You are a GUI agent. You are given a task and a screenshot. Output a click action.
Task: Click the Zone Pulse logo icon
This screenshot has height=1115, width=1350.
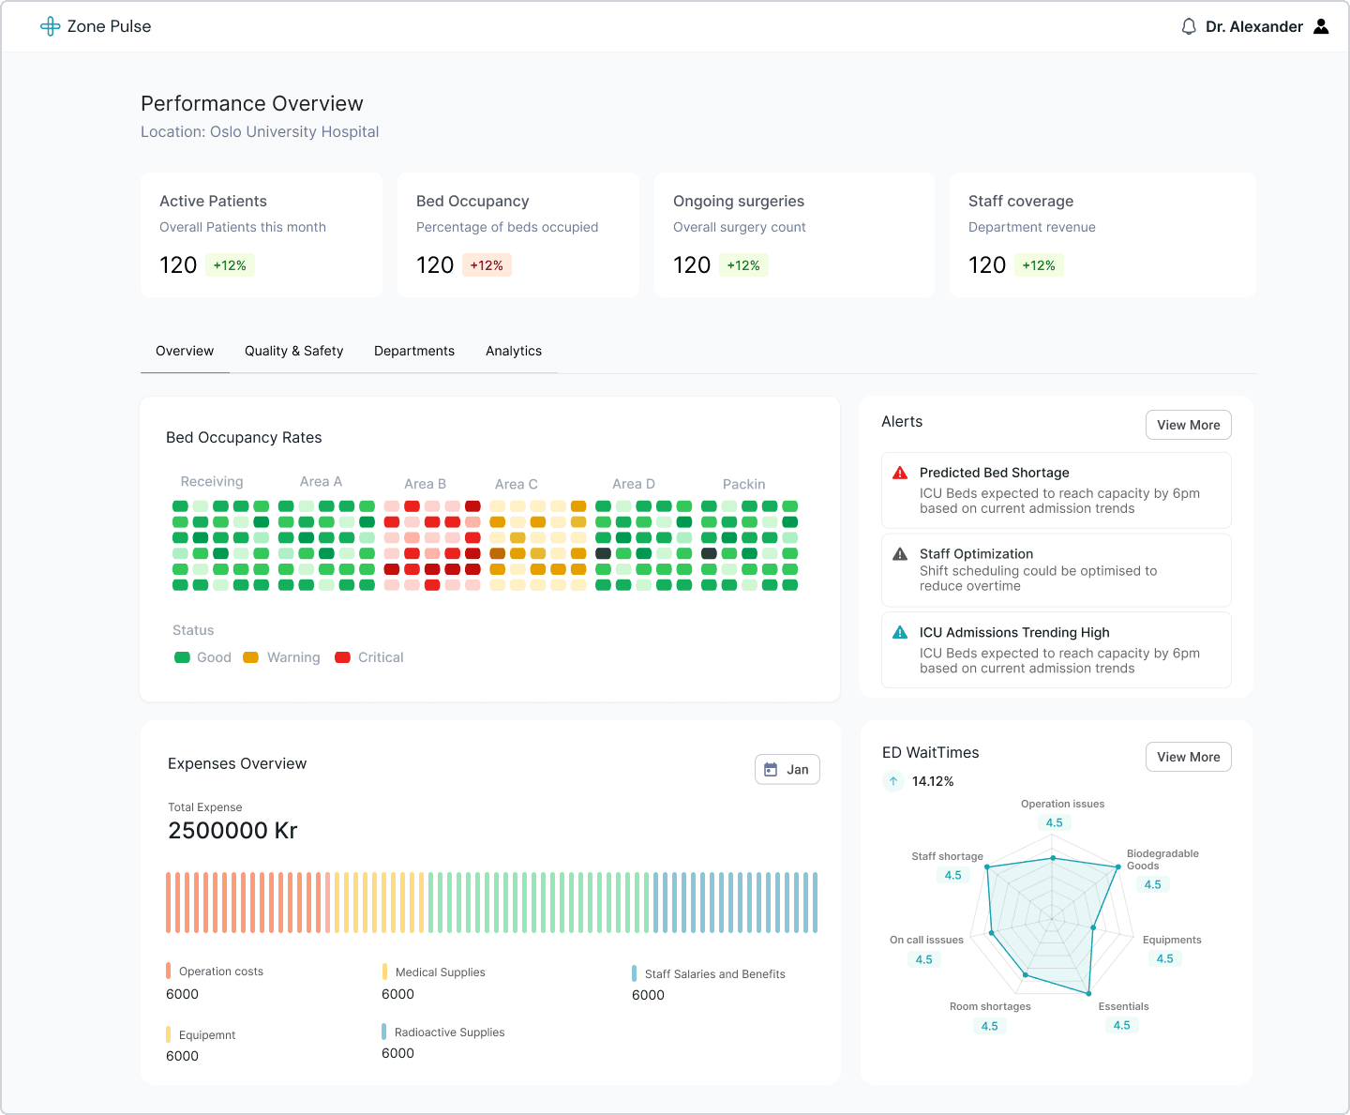pos(50,26)
